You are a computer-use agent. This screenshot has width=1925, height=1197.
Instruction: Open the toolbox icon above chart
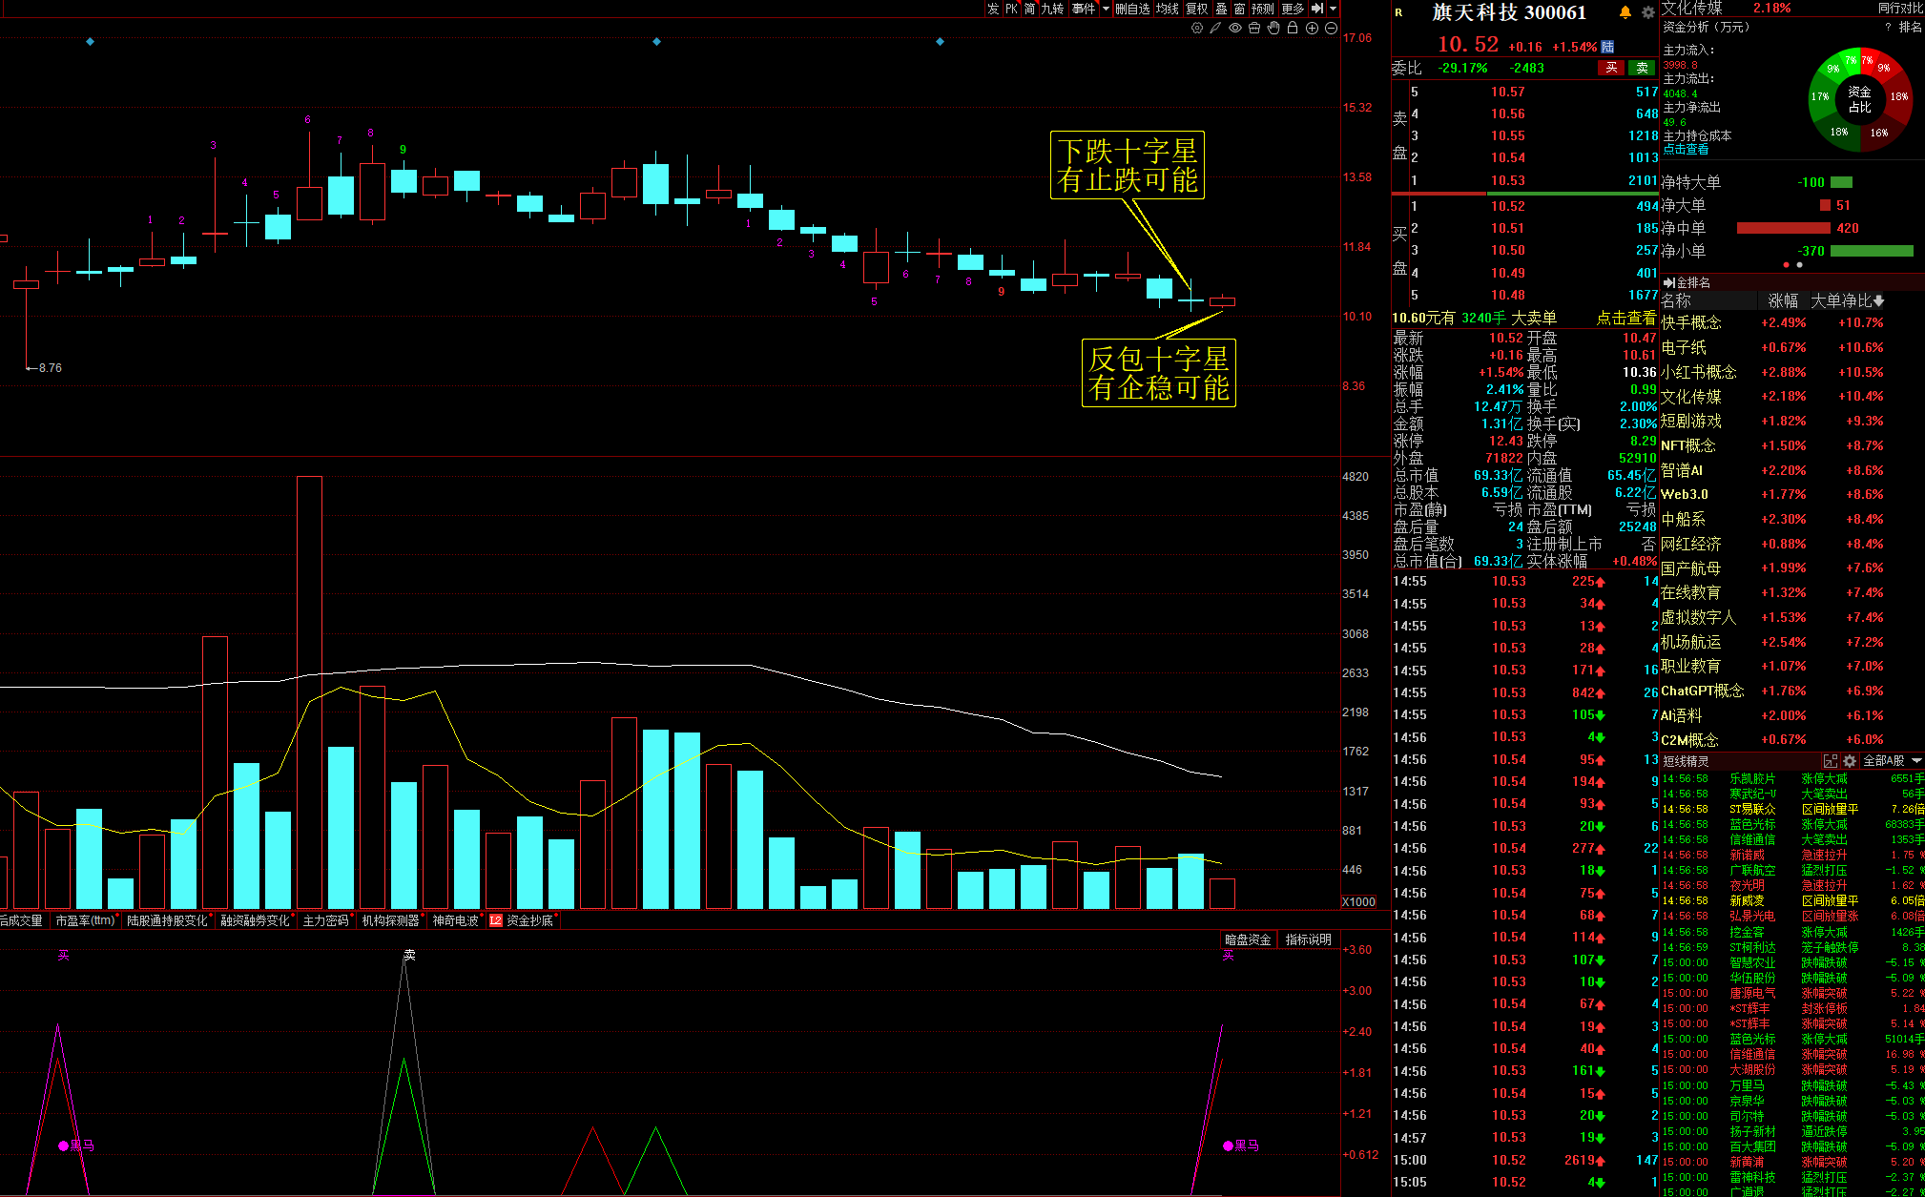[x=1254, y=29]
